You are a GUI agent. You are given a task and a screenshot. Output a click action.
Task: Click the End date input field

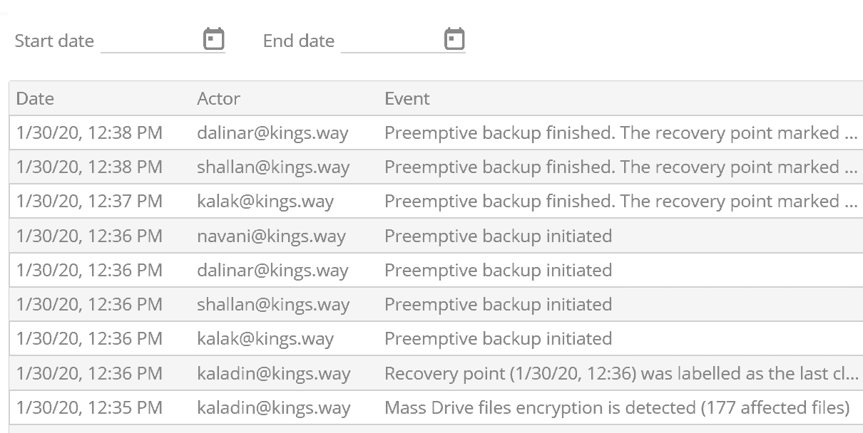(390, 40)
